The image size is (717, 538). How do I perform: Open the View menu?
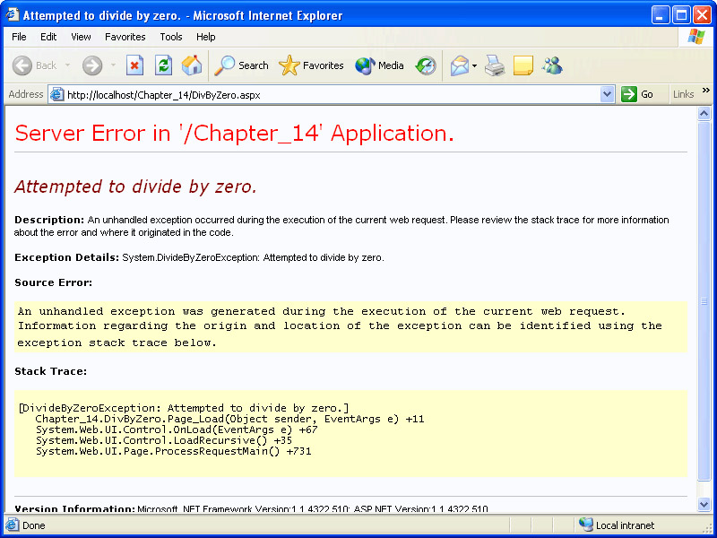[x=81, y=37]
